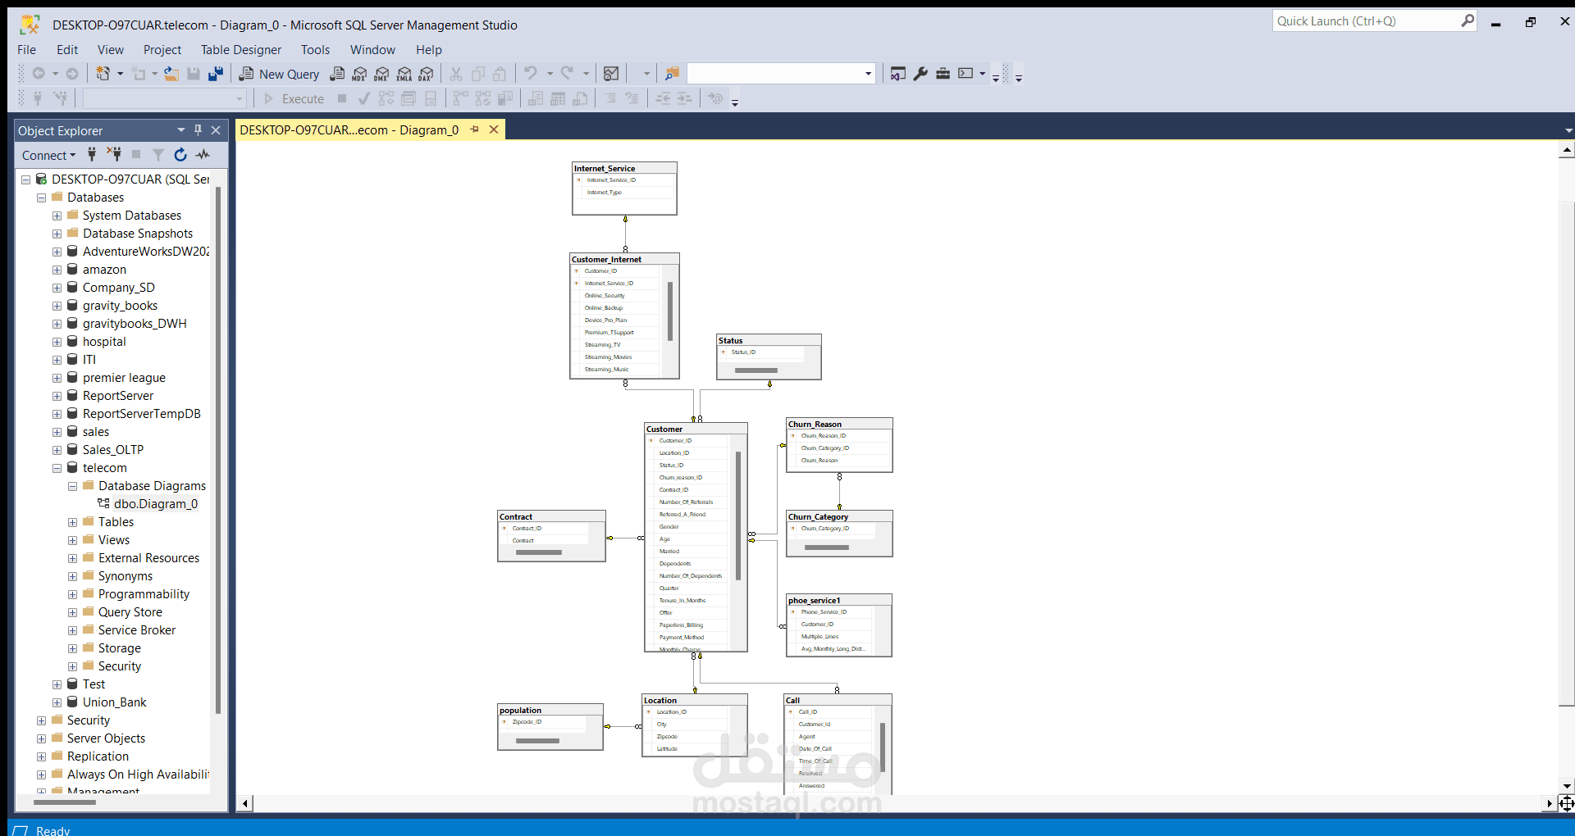Start an Analysis Services DMX query

point(381,74)
